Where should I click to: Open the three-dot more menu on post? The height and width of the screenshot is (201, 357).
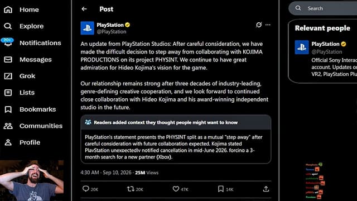(268, 25)
